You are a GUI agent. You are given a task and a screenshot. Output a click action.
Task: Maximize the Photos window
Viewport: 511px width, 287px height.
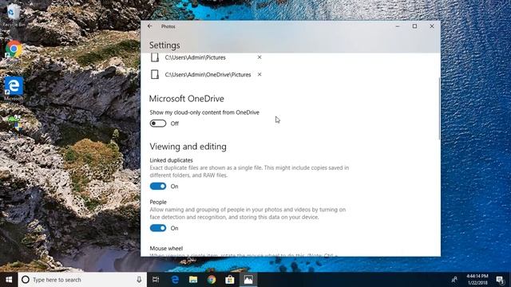pyautogui.click(x=414, y=26)
